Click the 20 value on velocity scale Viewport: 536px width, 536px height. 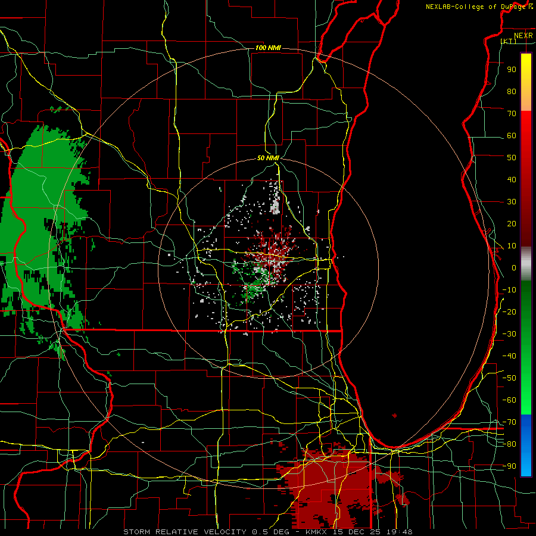point(512,223)
